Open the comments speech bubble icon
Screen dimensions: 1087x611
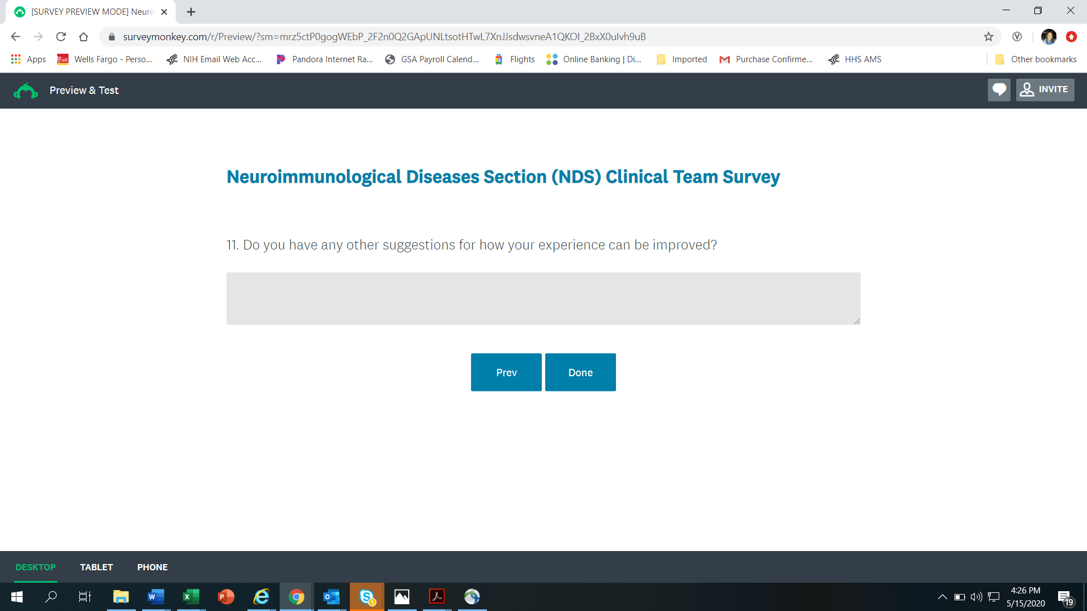point(999,90)
